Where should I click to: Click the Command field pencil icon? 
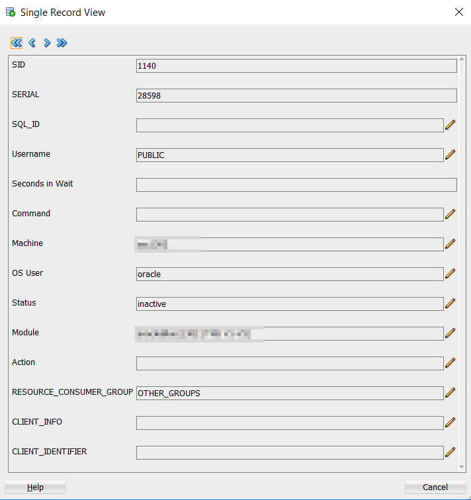(450, 214)
